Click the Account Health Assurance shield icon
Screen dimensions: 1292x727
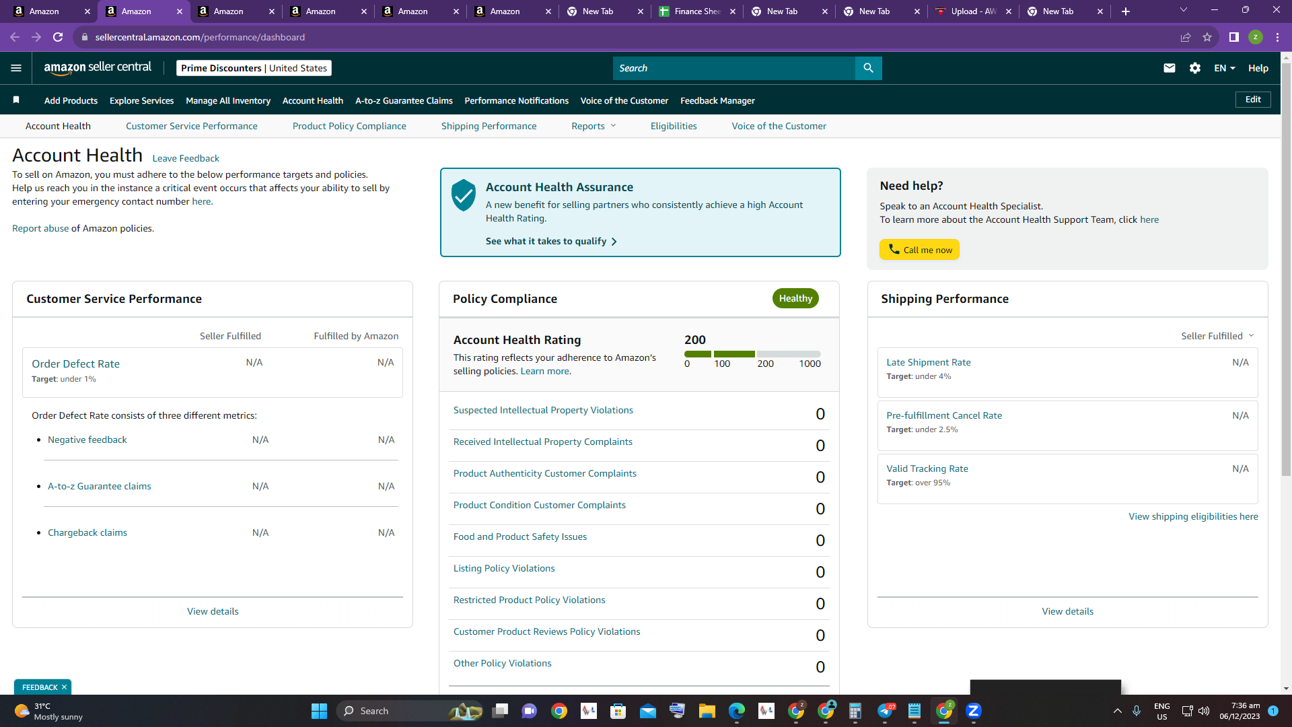pos(464,195)
